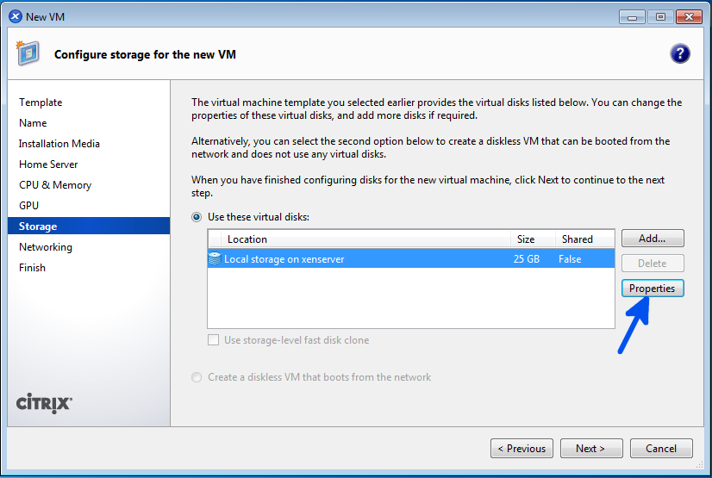712x478 pixels.
Task: Toggle storage-level fast disk clone checkbox
Action: [x=214, y=340]
